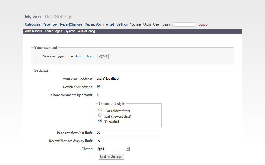This screenshot has height=165, width=265.
Task: Select the Threaded comment style
Action: 100,121
